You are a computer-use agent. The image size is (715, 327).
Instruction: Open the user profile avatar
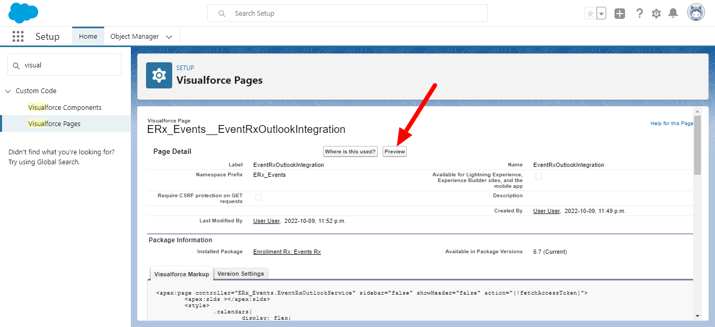click(x=696, y=13)
